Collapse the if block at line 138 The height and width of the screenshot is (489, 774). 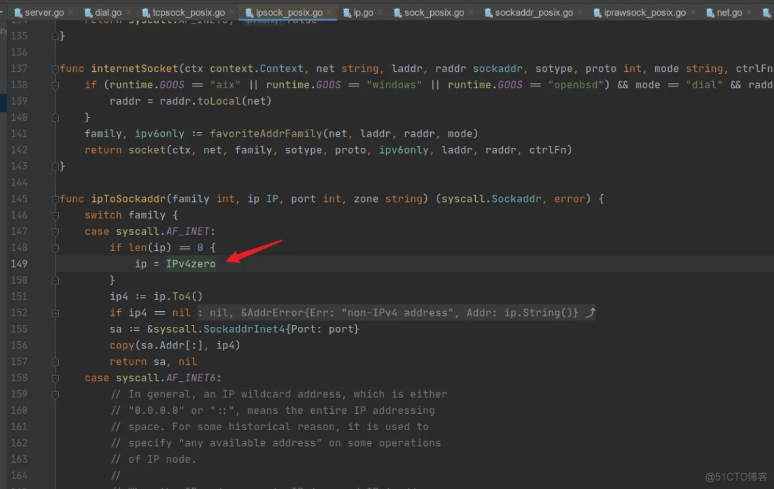point(56,85)
